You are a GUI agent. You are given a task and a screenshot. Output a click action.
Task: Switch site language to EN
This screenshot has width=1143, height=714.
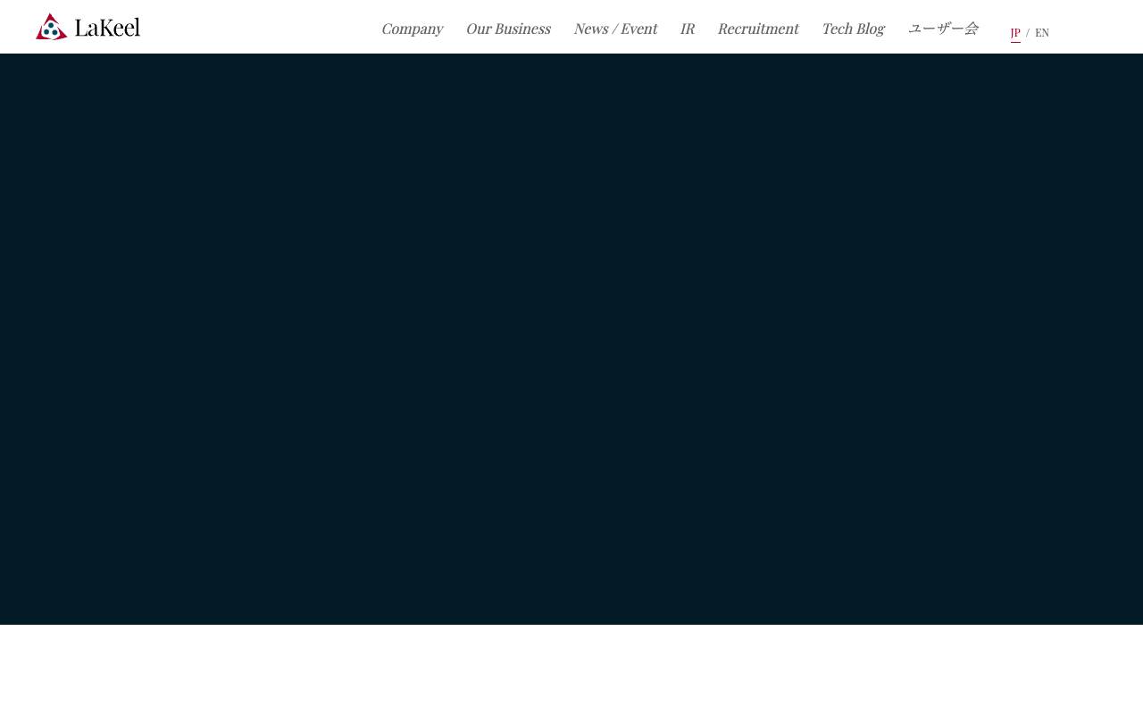pyautogui.click(x=1042, y=33)
